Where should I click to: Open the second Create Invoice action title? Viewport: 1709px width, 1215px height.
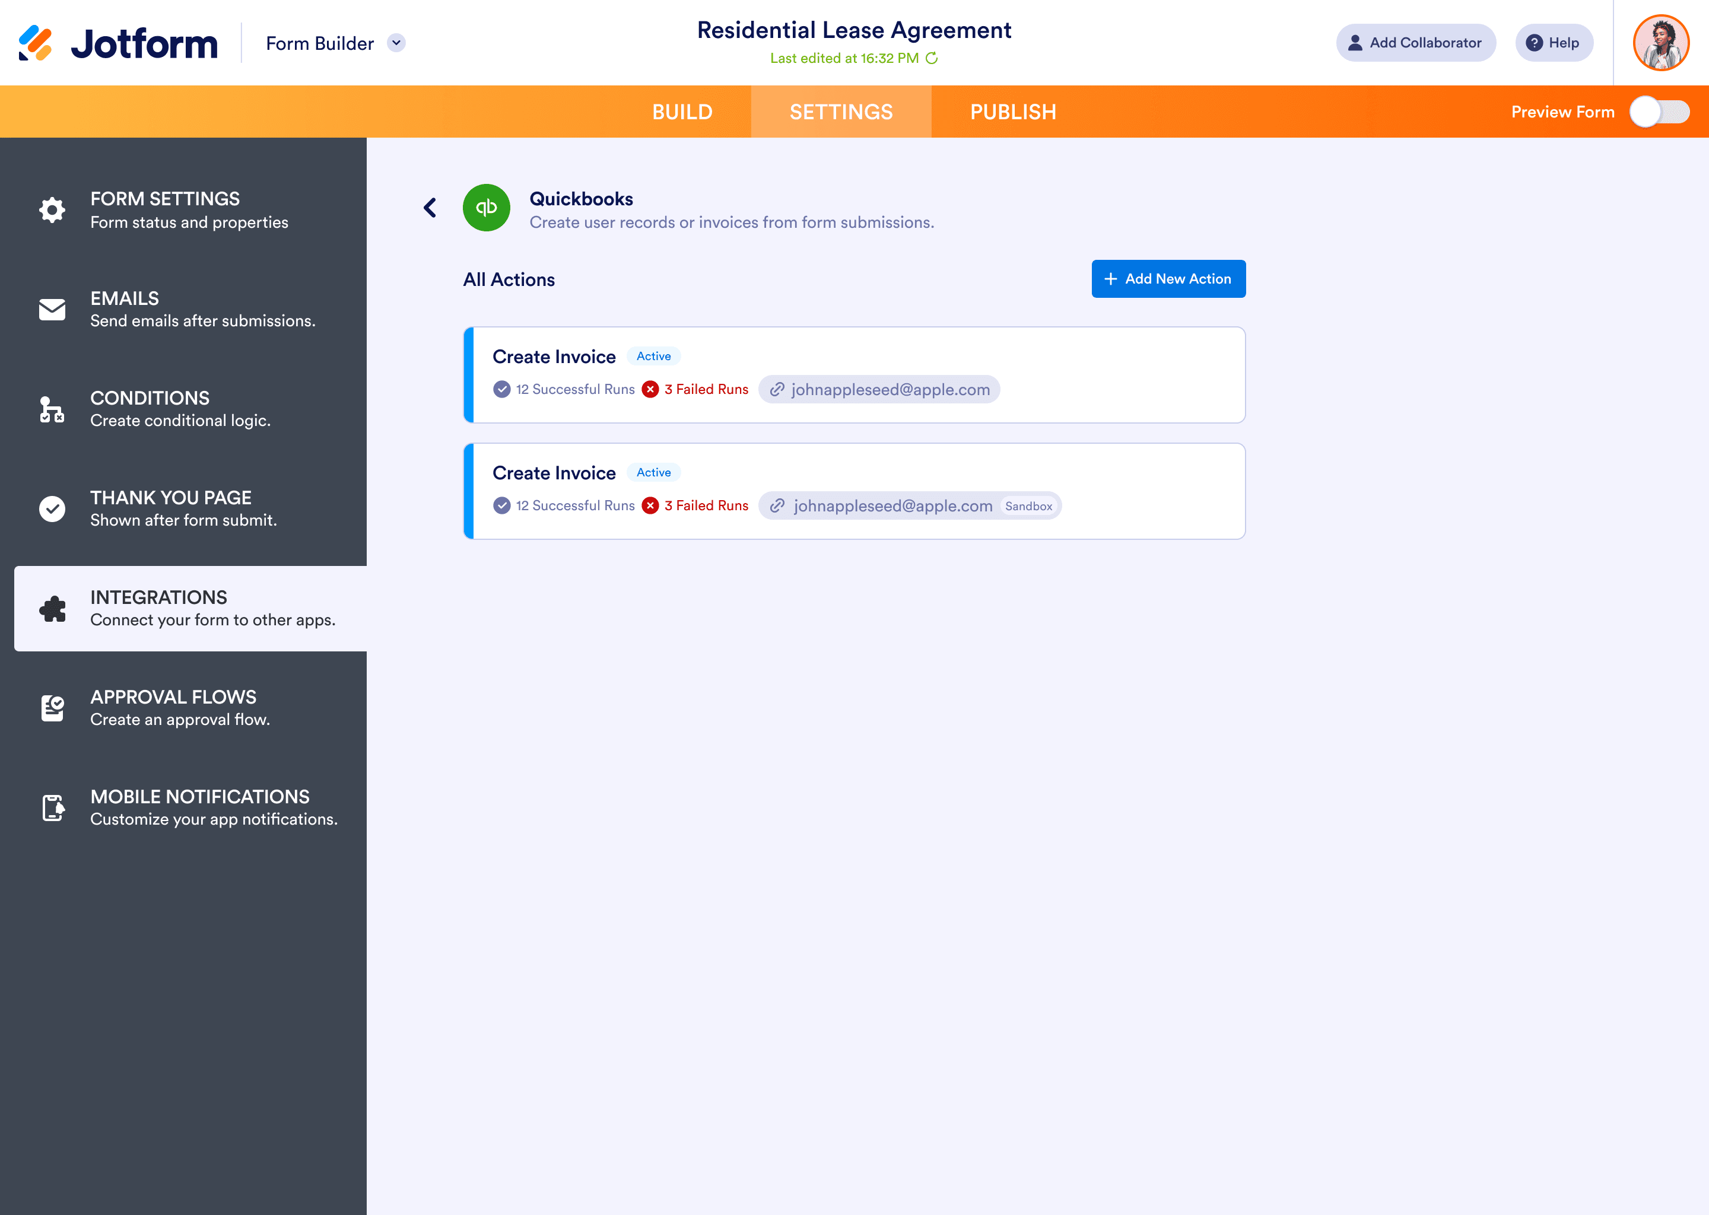554,473
